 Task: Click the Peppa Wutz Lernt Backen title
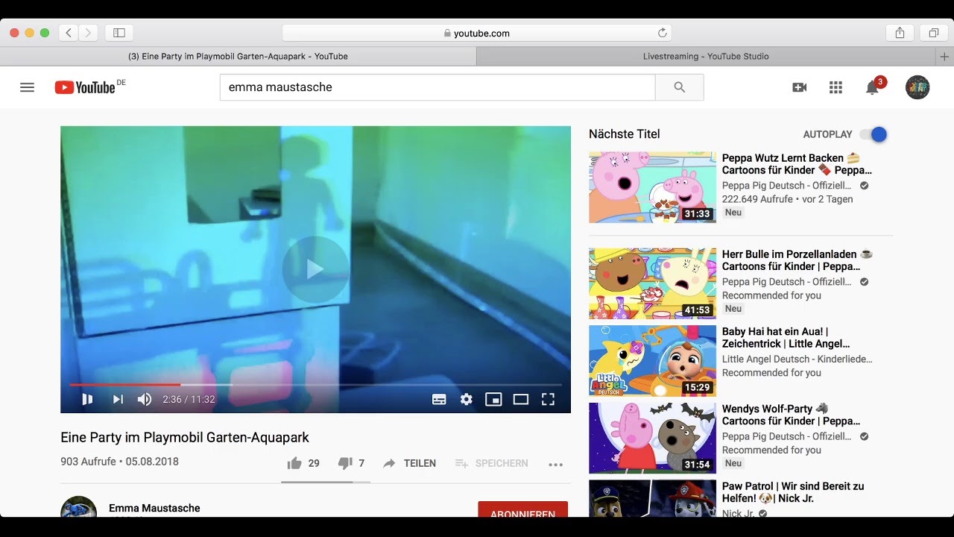pos(796,164)
